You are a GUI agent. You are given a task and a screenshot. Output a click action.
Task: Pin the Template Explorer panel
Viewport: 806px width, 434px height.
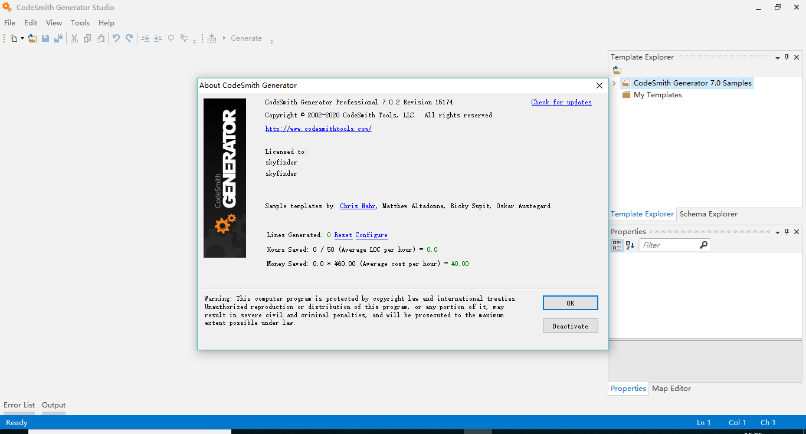[787, 57]
